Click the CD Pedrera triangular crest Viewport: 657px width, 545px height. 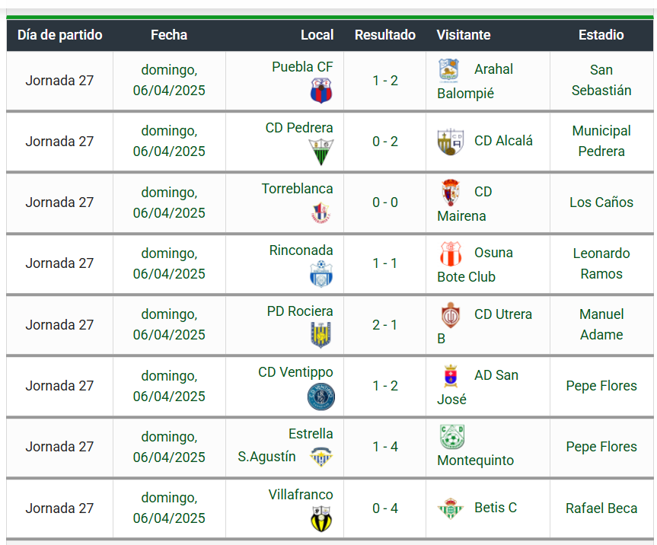321,152
